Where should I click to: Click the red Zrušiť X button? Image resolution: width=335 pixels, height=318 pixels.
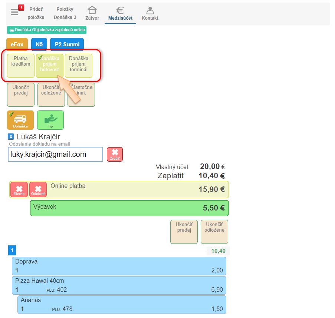(115, 154)
